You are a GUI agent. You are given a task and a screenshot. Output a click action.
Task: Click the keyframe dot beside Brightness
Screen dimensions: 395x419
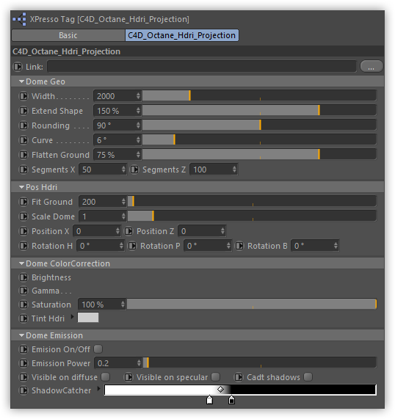coord(23,277)
